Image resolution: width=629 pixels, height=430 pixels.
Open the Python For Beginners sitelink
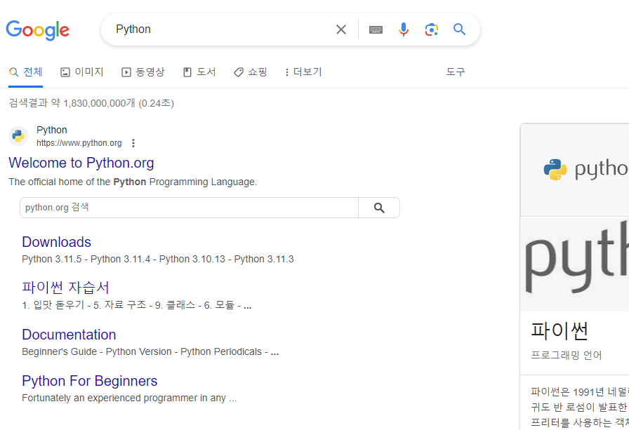(x=89, y=381)
